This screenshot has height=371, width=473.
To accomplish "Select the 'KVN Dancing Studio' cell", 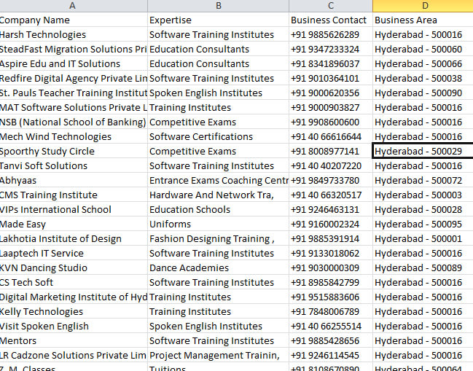I will point(74,267).
